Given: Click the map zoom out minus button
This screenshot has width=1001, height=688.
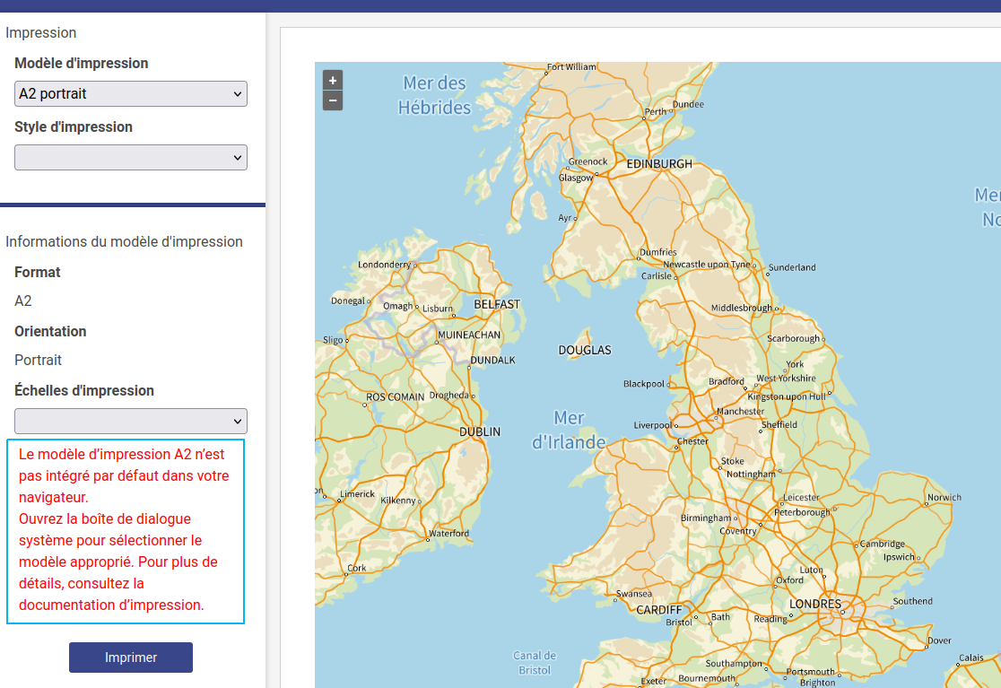Looking at the screenshot, I should tap(333, 100).
